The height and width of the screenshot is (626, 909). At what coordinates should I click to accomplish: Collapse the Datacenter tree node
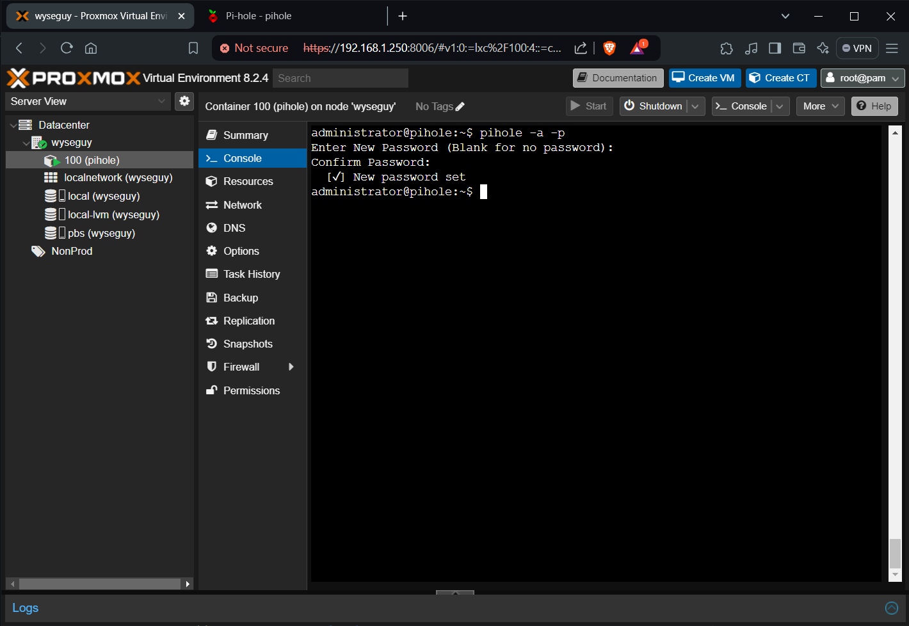coord(13,125)
